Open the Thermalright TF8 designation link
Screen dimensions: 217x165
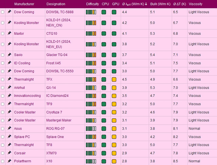(x=49, y=145)
